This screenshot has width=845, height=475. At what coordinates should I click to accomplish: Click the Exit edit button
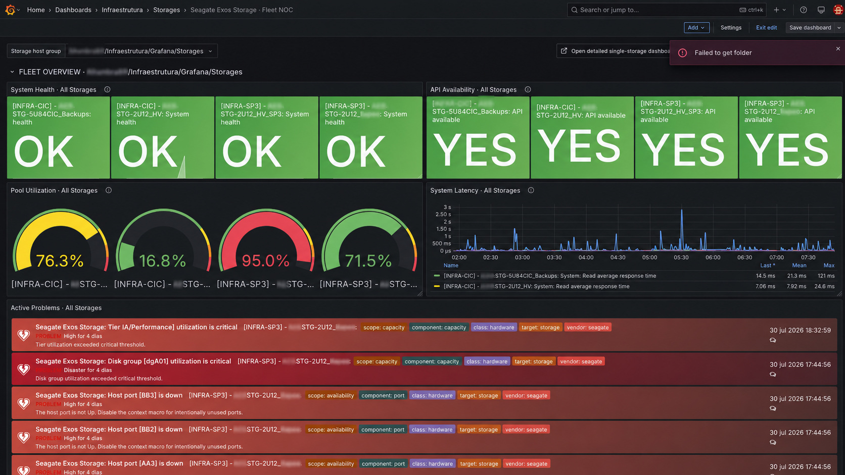[x=766, y=28]
